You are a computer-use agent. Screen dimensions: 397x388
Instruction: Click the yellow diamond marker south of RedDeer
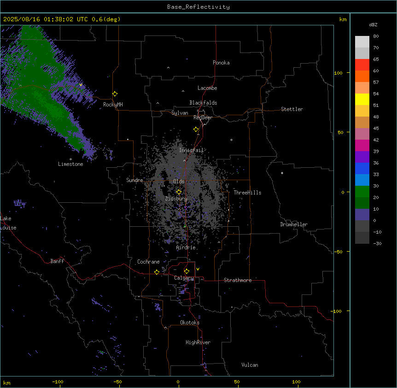[x=196, y=129]
